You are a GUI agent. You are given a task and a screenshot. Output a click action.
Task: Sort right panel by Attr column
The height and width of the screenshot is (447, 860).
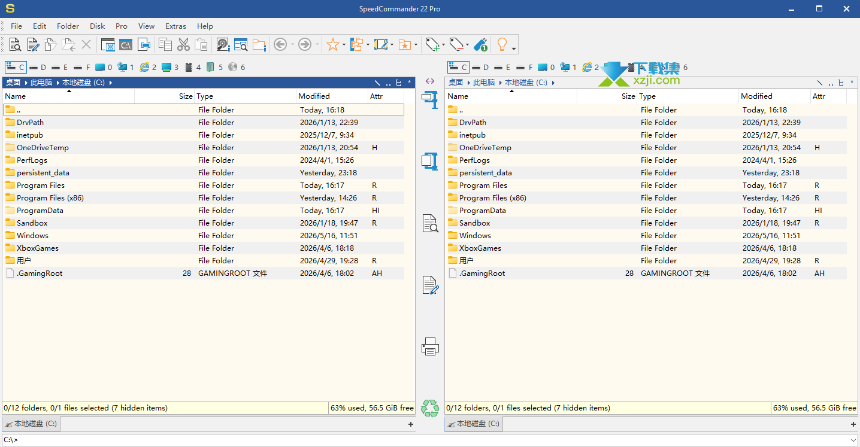[829, 96]
